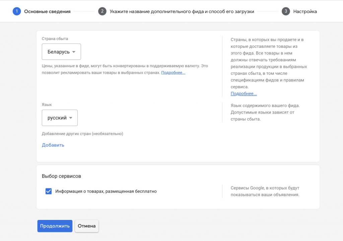The width and height of the screenshot is (343, 241).
Task: Select step 2 feed name and upload method
Action: coord(176,11)
